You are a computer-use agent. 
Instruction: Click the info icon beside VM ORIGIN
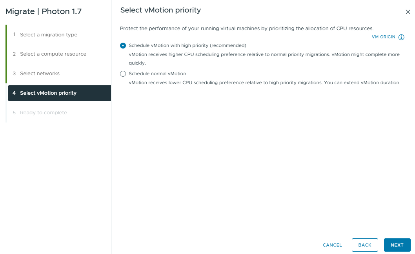point(401,37)
